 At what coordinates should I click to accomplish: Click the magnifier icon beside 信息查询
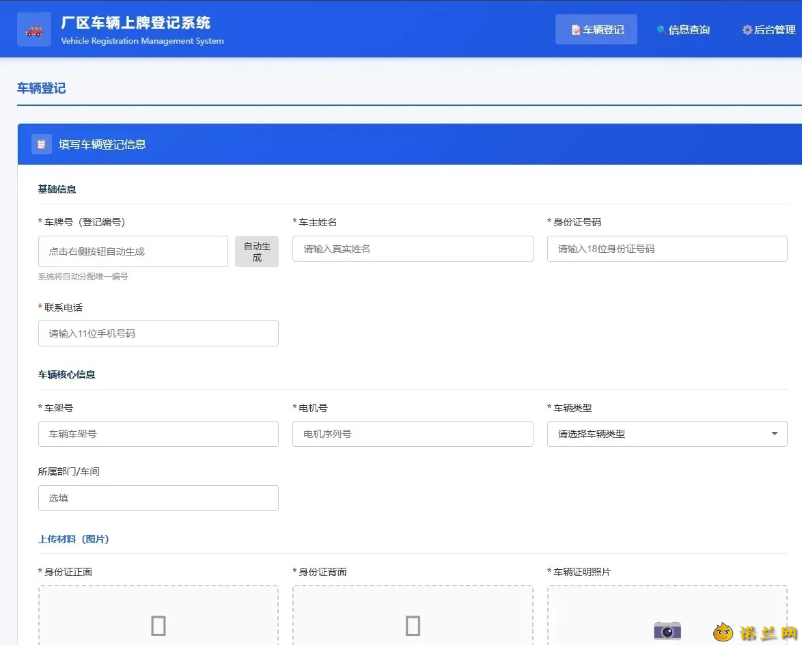[x=661, y=29]
